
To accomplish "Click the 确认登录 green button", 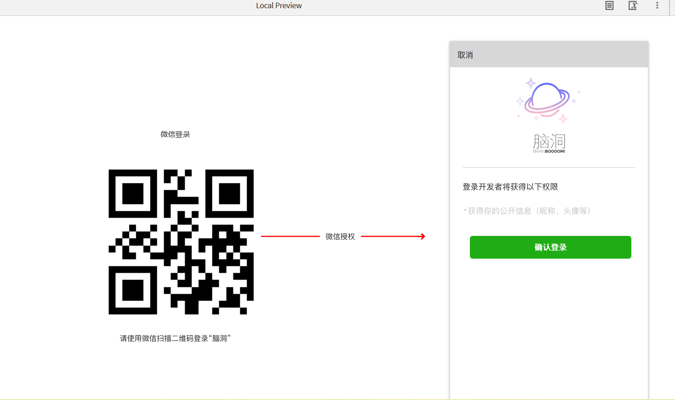I will [550, 247].
